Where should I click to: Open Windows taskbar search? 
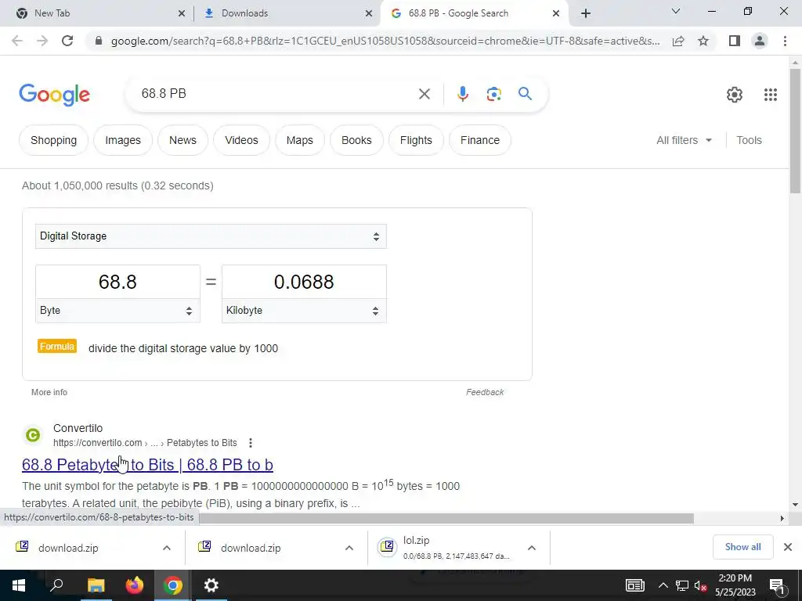(56, 585)
